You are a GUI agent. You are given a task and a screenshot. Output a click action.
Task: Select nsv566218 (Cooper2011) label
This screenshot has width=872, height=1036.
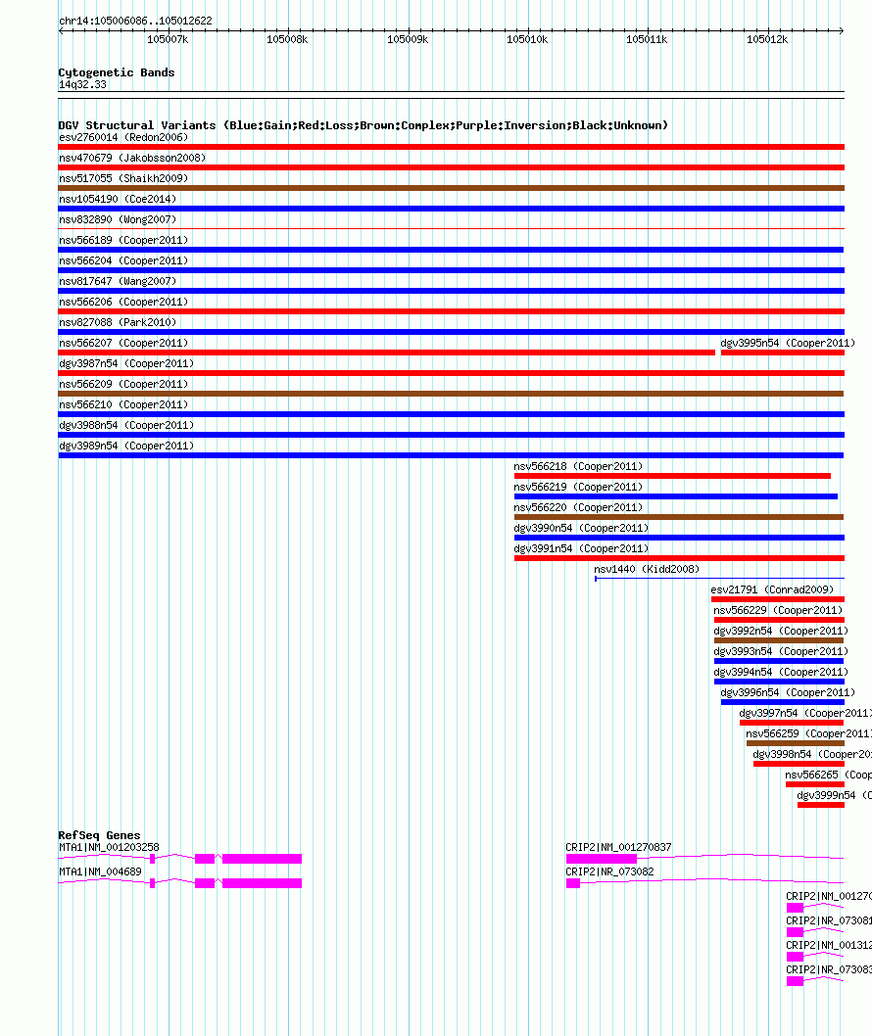click(x=578, y=466)
